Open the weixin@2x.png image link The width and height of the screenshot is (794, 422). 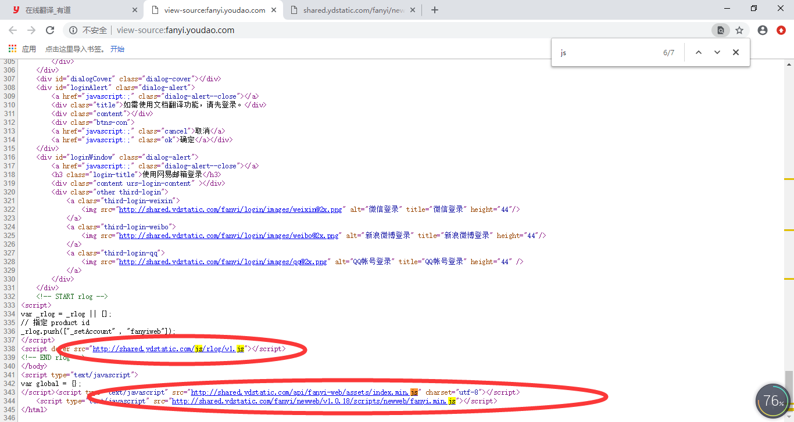click(x=230, y=210)
